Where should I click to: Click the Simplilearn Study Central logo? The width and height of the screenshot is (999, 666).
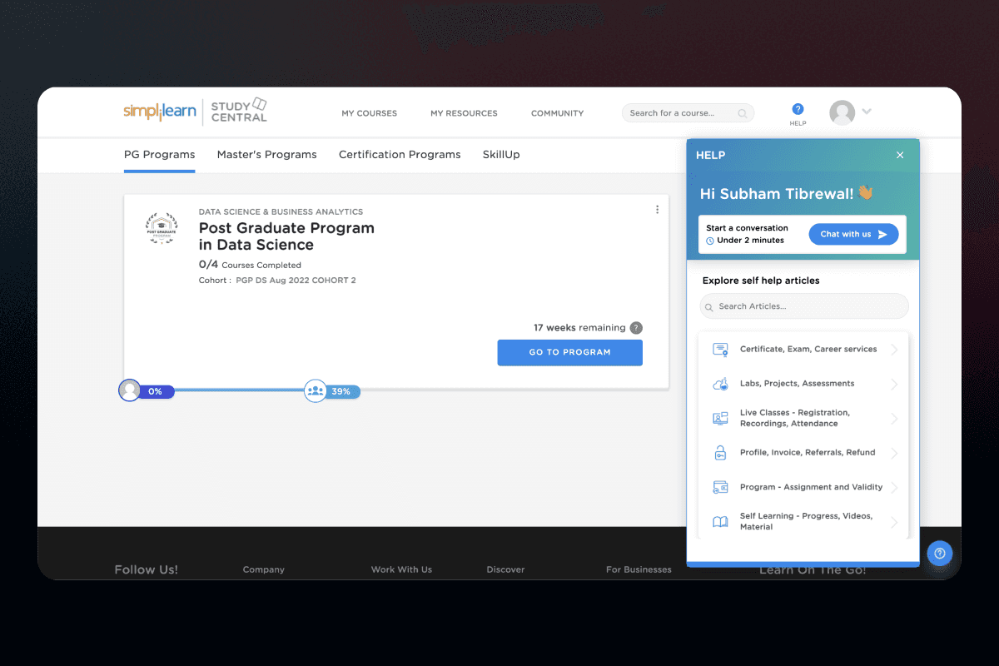(x=196, y=111)
